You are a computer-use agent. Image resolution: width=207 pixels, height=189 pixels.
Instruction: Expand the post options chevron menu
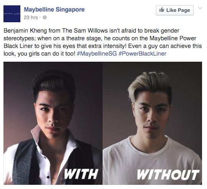200,8
